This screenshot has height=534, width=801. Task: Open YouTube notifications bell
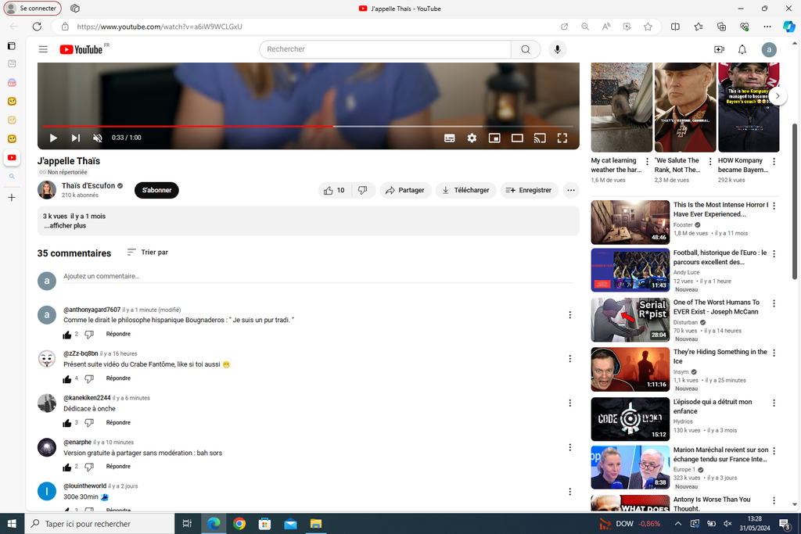(742, 49)
